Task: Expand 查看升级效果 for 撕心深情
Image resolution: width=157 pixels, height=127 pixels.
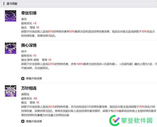Action: pos(34,78)
